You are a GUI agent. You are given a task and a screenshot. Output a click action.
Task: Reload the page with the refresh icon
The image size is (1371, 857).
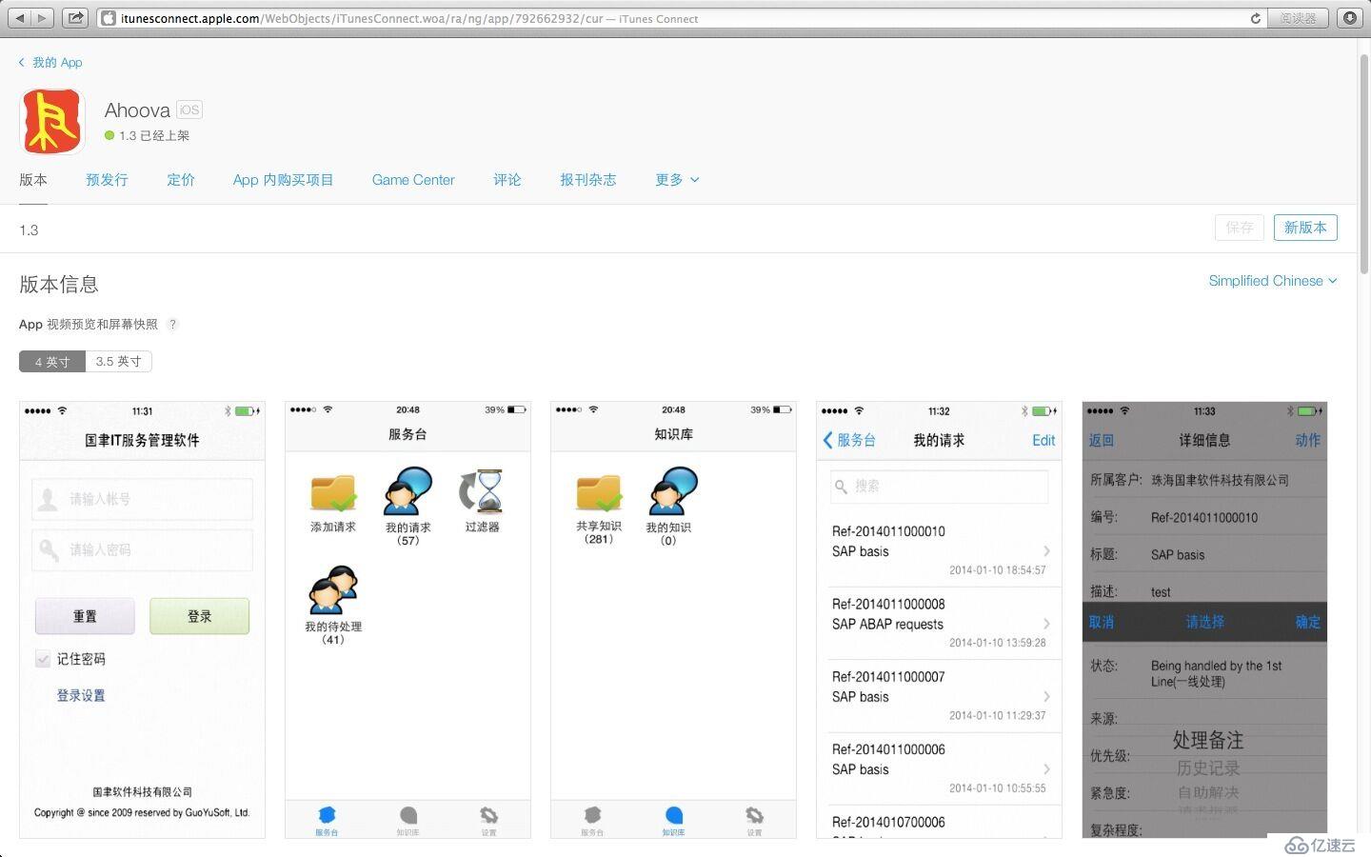(1256, 18)
